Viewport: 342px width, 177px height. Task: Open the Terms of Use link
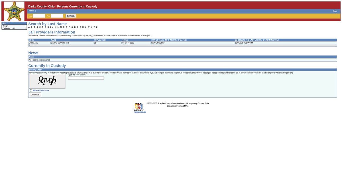183,106
